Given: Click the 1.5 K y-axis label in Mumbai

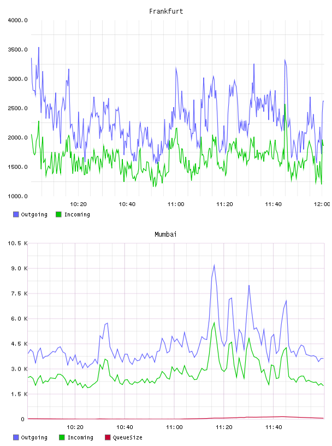Looking at the screenshot, I should [19, 394].
